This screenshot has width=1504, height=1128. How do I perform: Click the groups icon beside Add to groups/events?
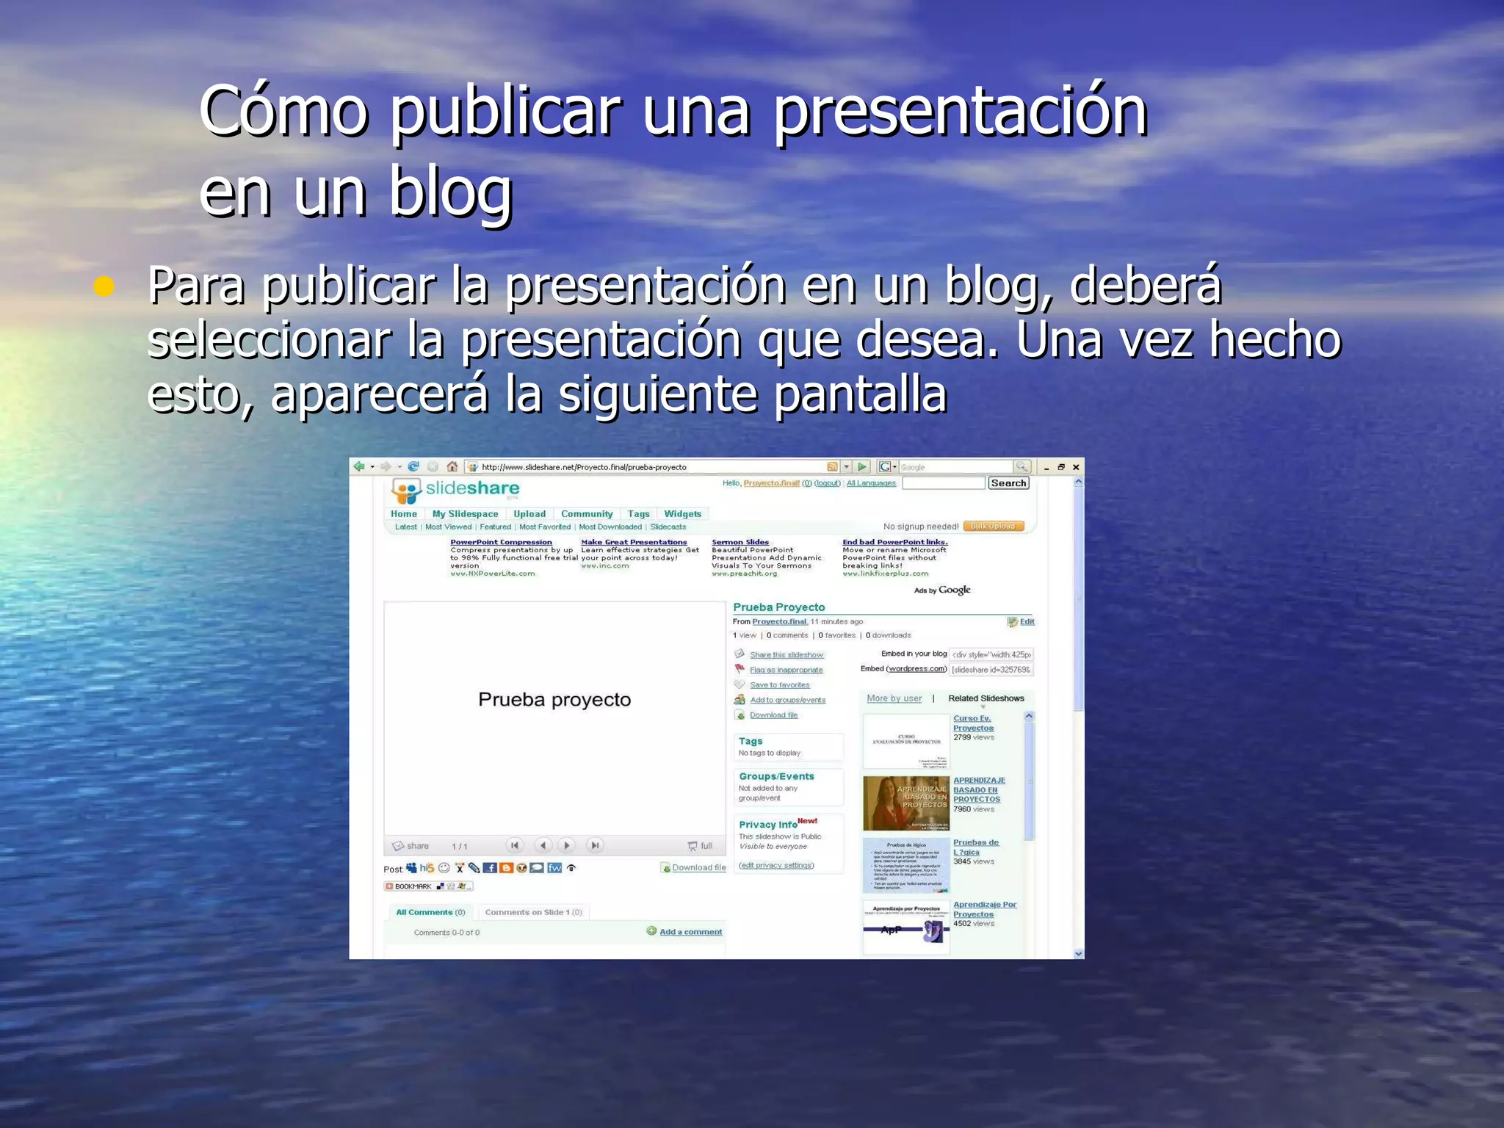click(x=740, y=699)
